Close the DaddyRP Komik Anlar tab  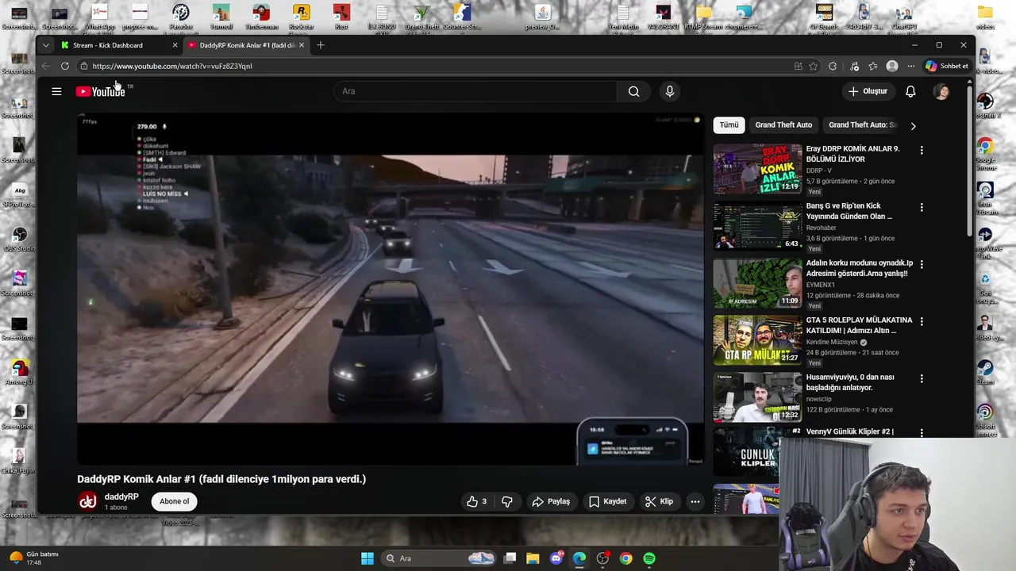click(x=302, y=45)
